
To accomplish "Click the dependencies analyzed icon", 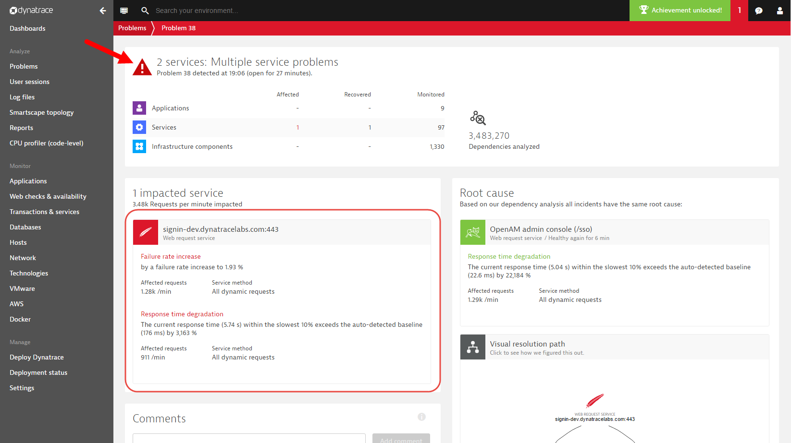I will pos(478,118).
